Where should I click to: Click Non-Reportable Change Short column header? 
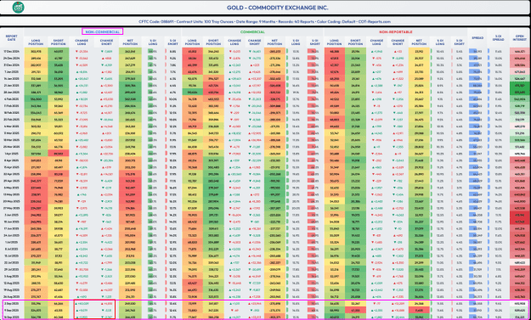coord(398,42)
